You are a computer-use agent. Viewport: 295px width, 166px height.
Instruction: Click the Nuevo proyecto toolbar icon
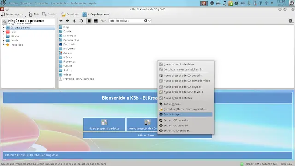[3, 14]
